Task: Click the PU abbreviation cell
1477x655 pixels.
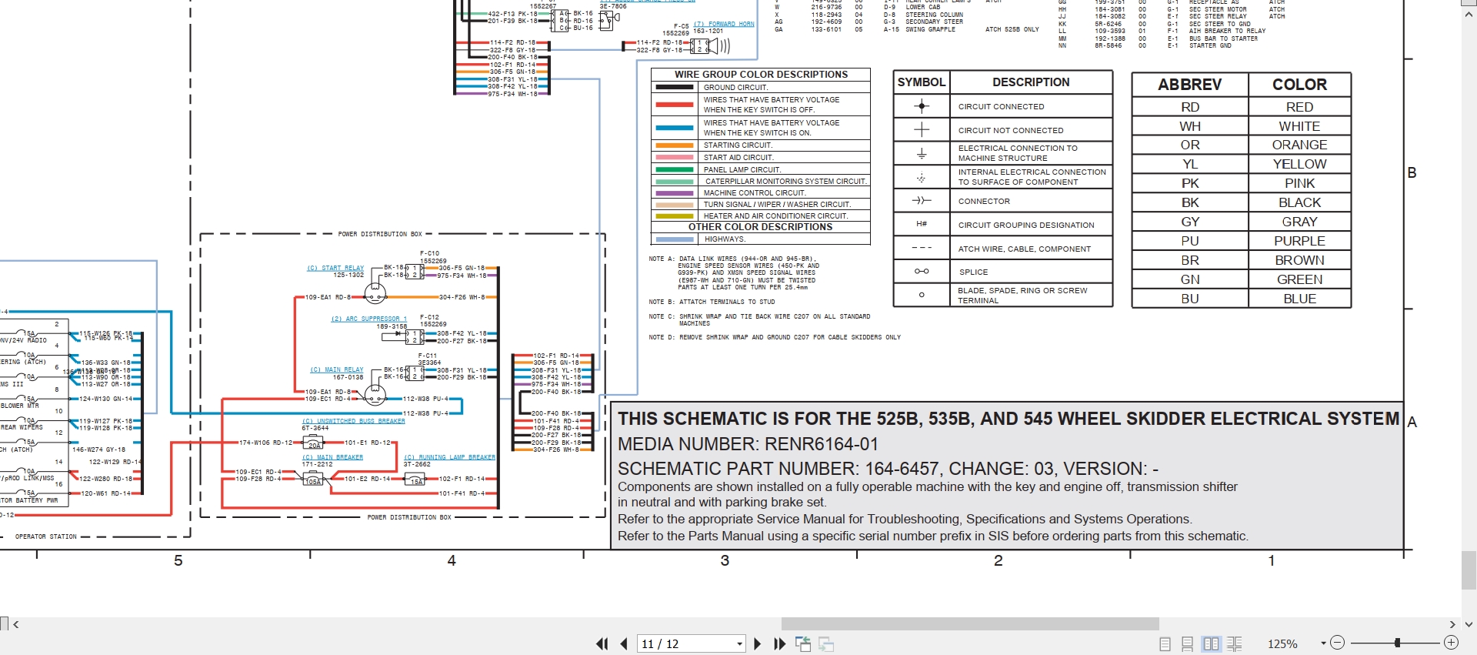Action: (1190, 241)
